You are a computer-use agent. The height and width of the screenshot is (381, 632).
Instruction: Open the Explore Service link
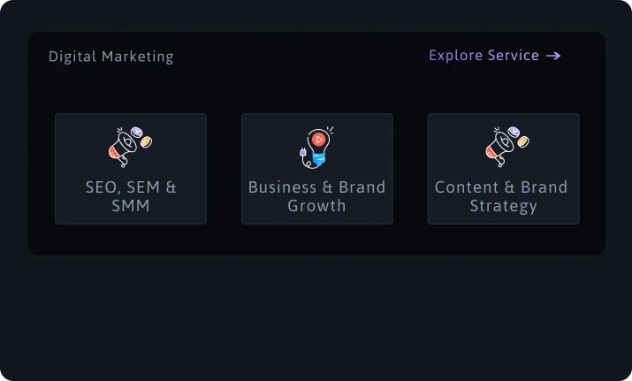pos(484,56)
